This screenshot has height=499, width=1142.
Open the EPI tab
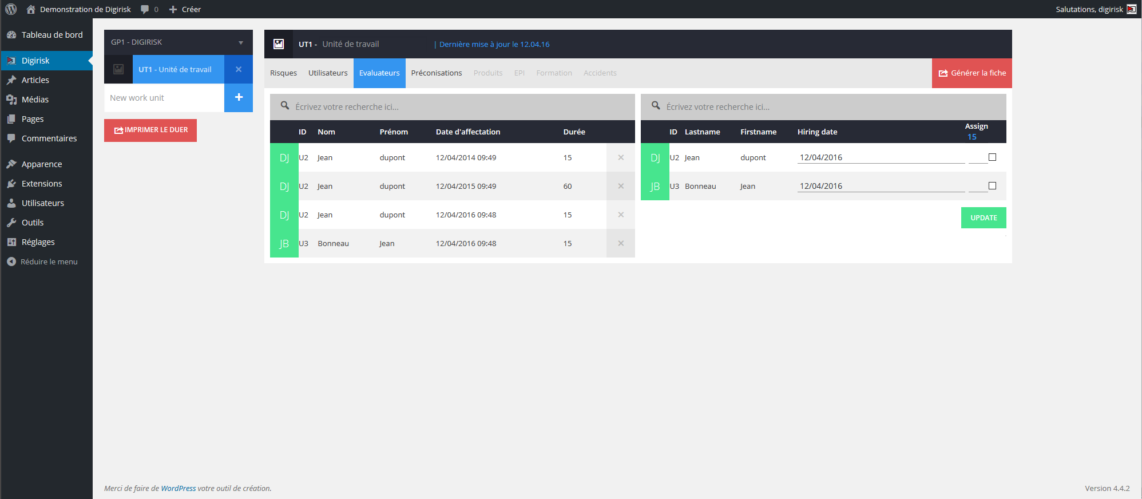pos(520,73)
